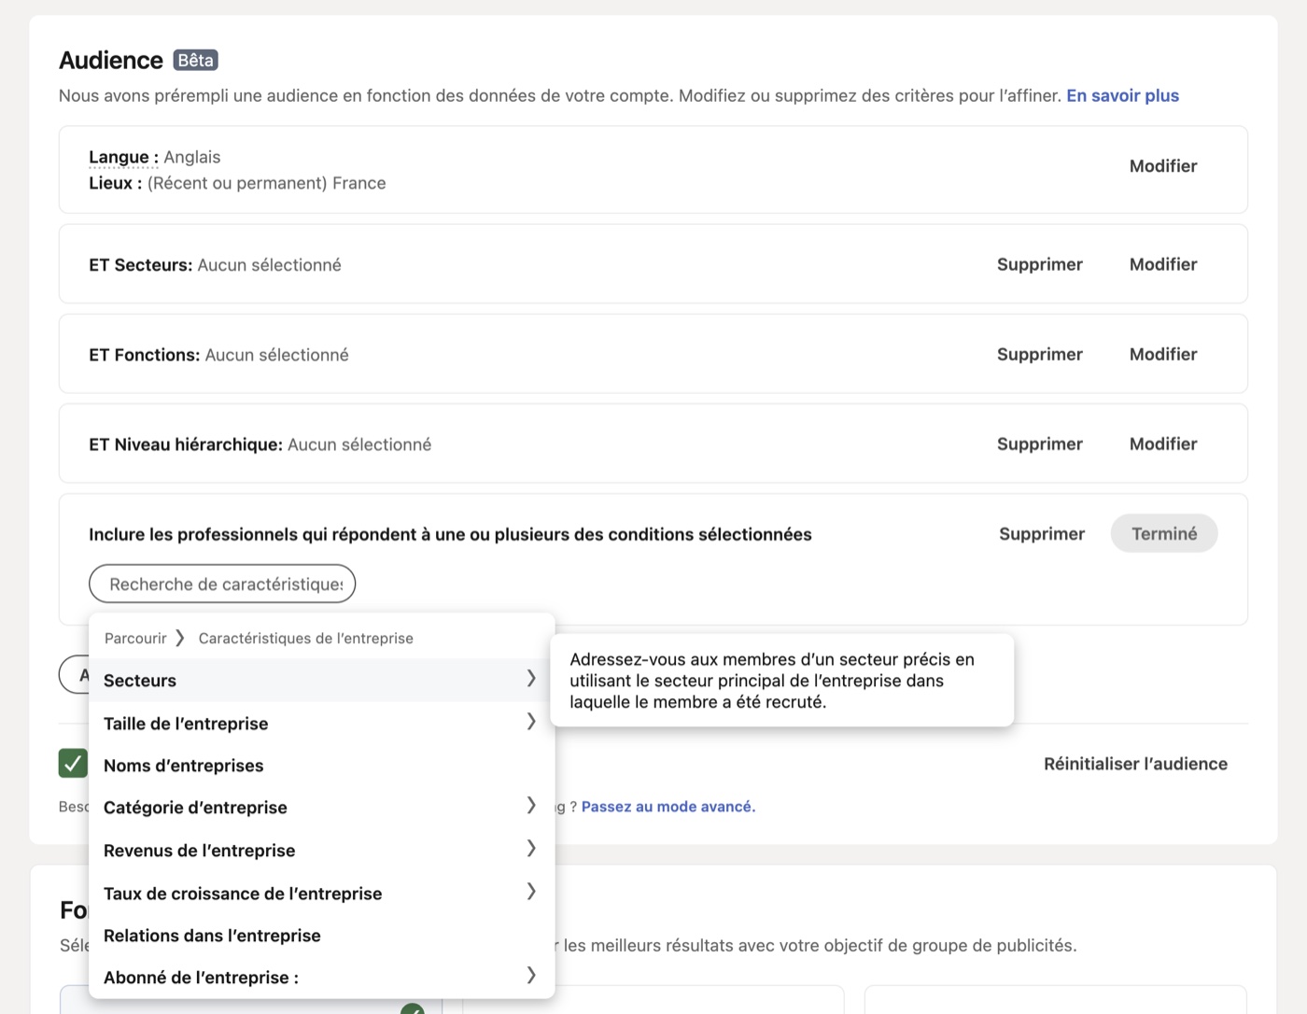Screen dimensions: 1307x1014
Task: Select 'Abonné de l'entreprise :' menu entry
Action: click(x=321, y=977)
